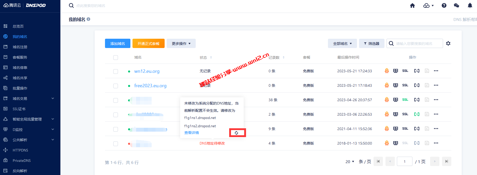Click the 添加域名 button

click(x=118, y=43)
